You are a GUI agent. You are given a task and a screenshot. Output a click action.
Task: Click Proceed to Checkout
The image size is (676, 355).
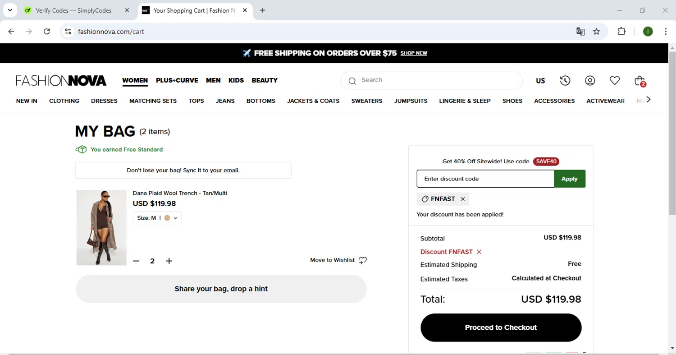click(x=501, y=327)
